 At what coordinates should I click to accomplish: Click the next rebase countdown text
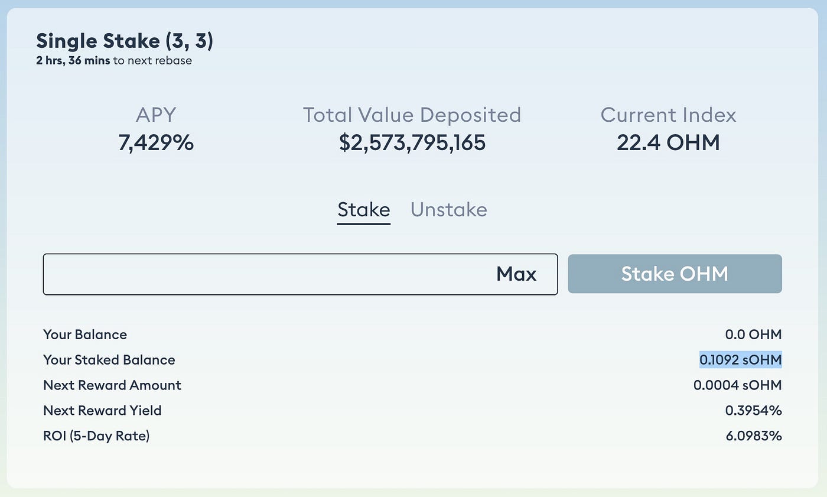coord(114,60)
